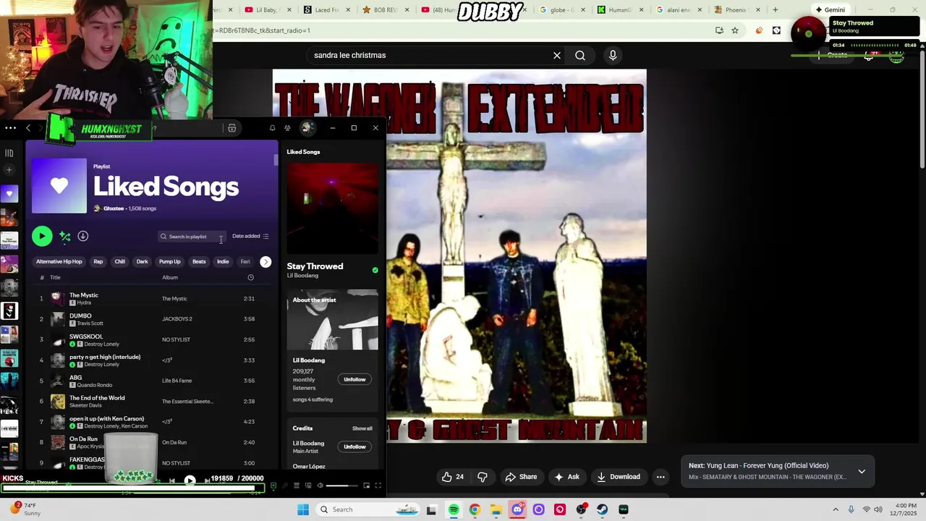The image size is (926, 521).
Task: Dislike the YouTube video
Action: [483, 477]
